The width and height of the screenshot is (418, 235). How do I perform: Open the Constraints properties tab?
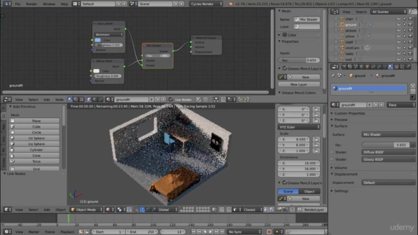coord(373,67)
